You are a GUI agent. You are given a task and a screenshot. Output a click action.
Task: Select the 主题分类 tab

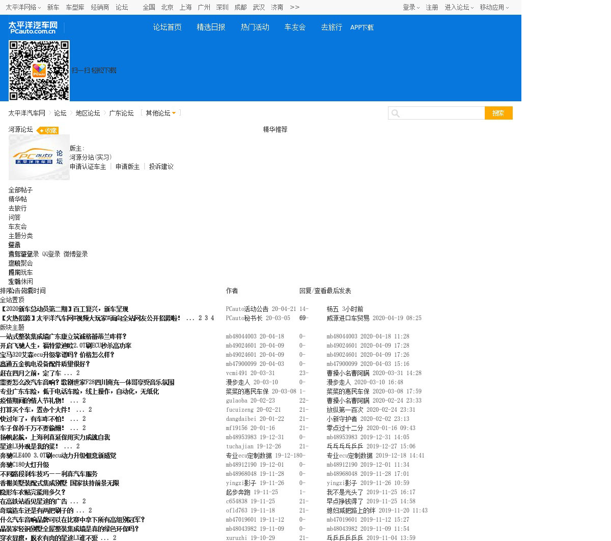(20, 236)
